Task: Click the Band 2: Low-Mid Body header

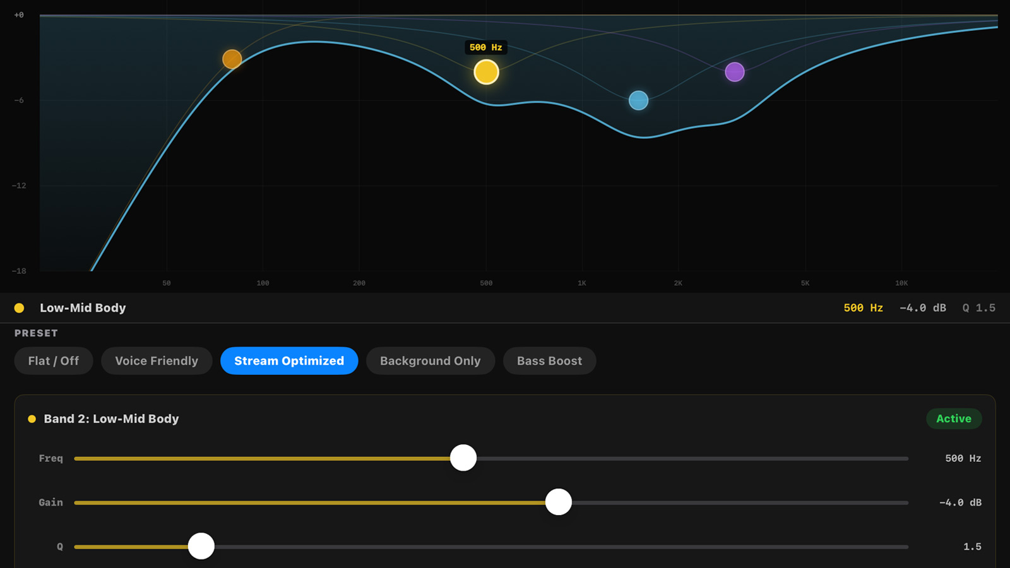Action: coord(111,418)
